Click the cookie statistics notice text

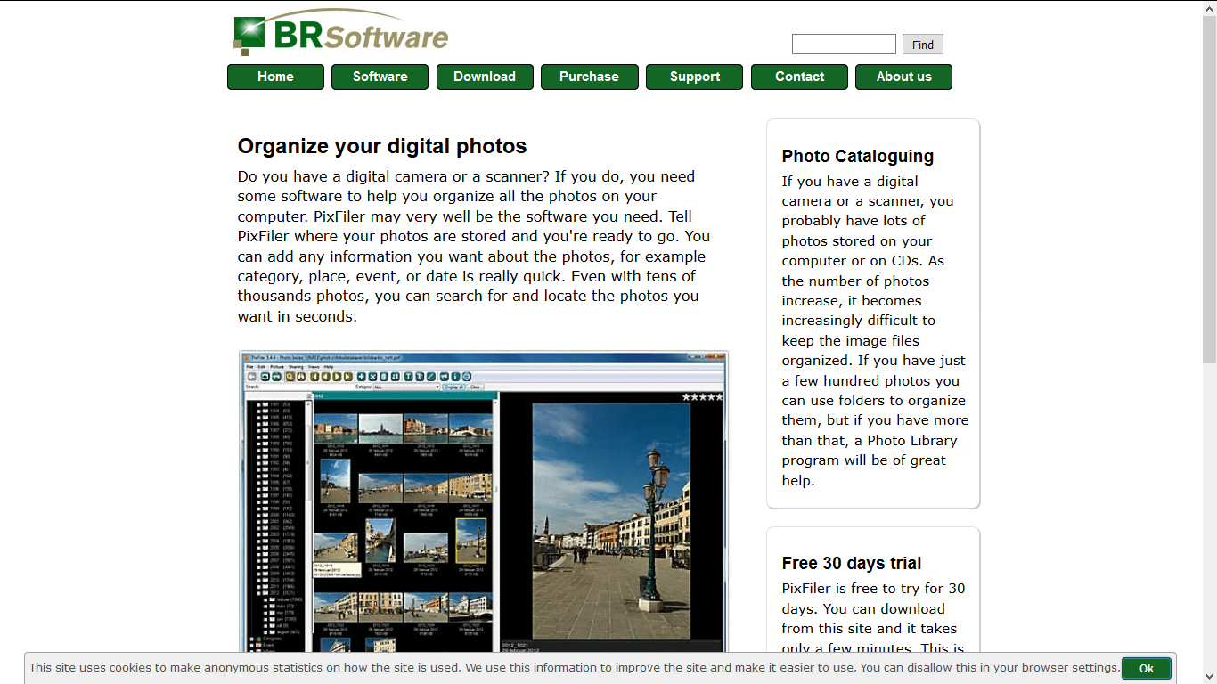click(x=575, y=667)
